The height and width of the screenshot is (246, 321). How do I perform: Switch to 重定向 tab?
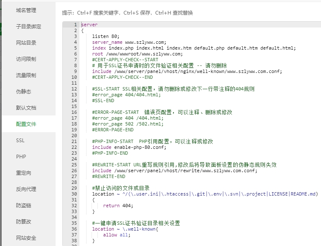(x=24, y=173)
